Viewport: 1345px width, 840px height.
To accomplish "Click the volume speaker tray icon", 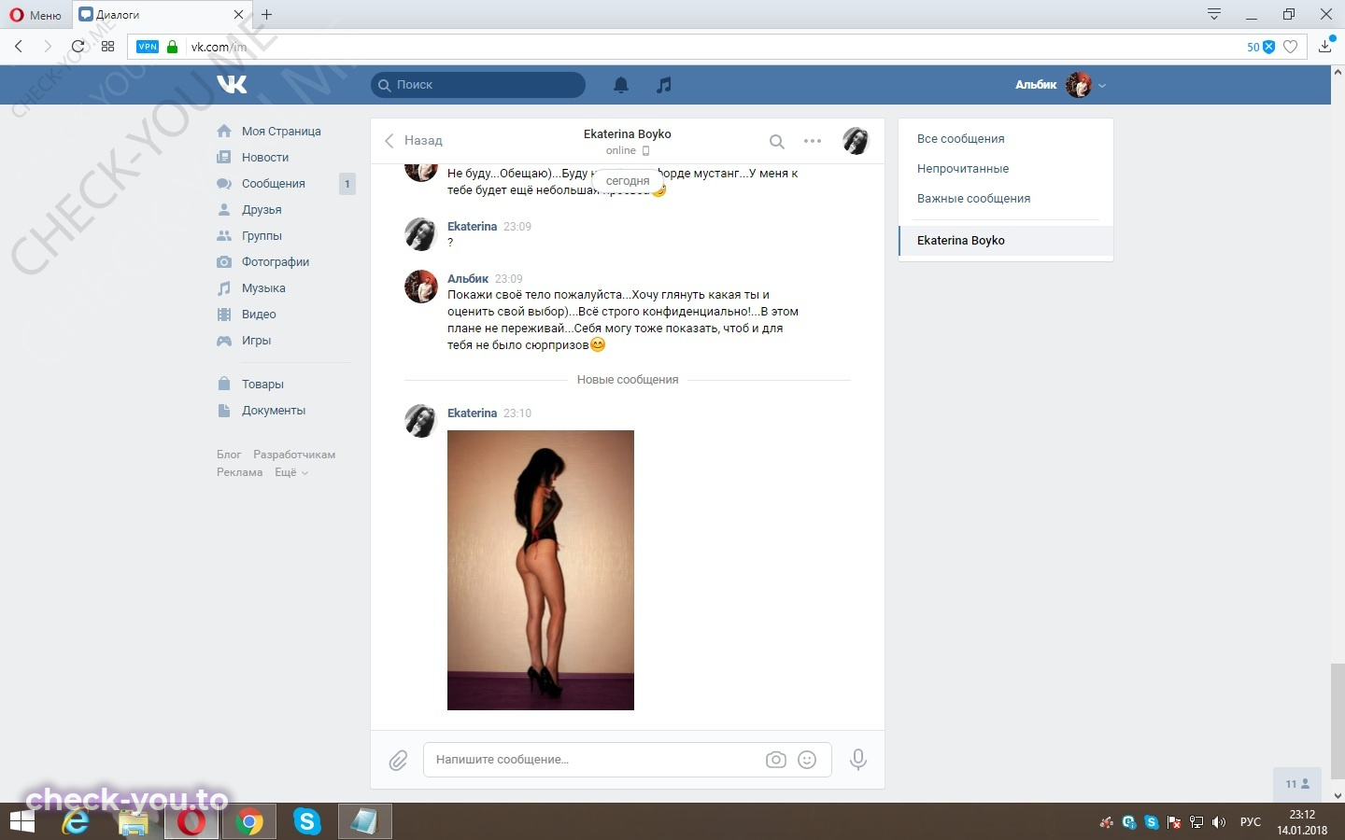I will coord(1219,822).
